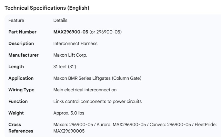Image resolution: width=221 pixels, height=138 pixels.
Task: Click the bold MAX296900-05 part number
Action: pos(70,32)
